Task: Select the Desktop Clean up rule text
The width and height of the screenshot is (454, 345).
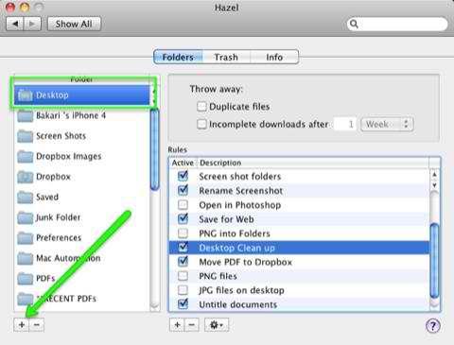Action: (x=236, y=248)
